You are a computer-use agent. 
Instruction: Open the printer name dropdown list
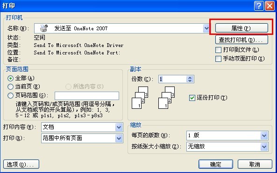[x=206, y=28]
